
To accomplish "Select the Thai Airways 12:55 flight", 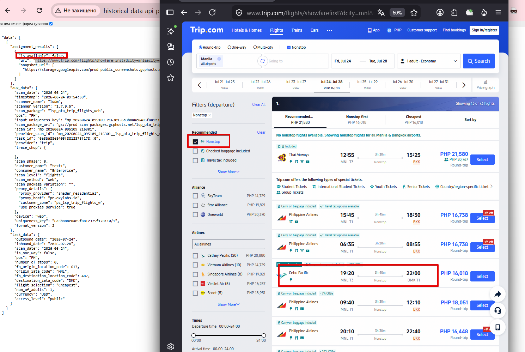I will point(482,160).
